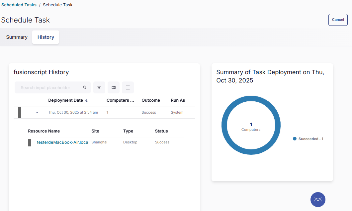Open the floating assistant icon bottom right
This screenshot has width=352, height=211.
pos(317,199)
